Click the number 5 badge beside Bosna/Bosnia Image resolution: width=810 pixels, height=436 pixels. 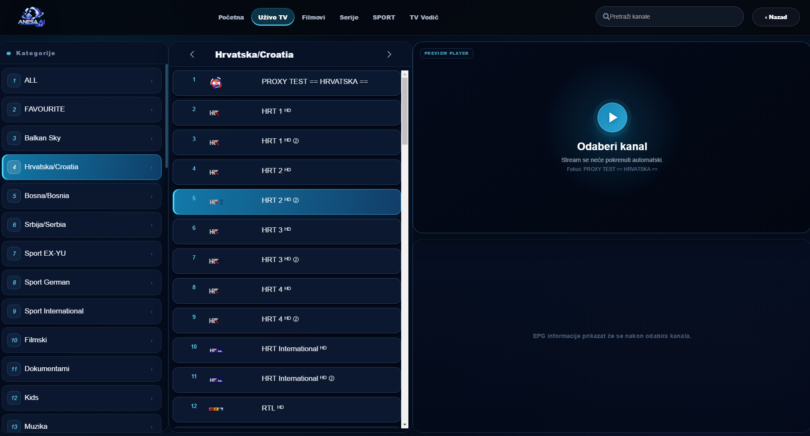click(x=14, y=196)
